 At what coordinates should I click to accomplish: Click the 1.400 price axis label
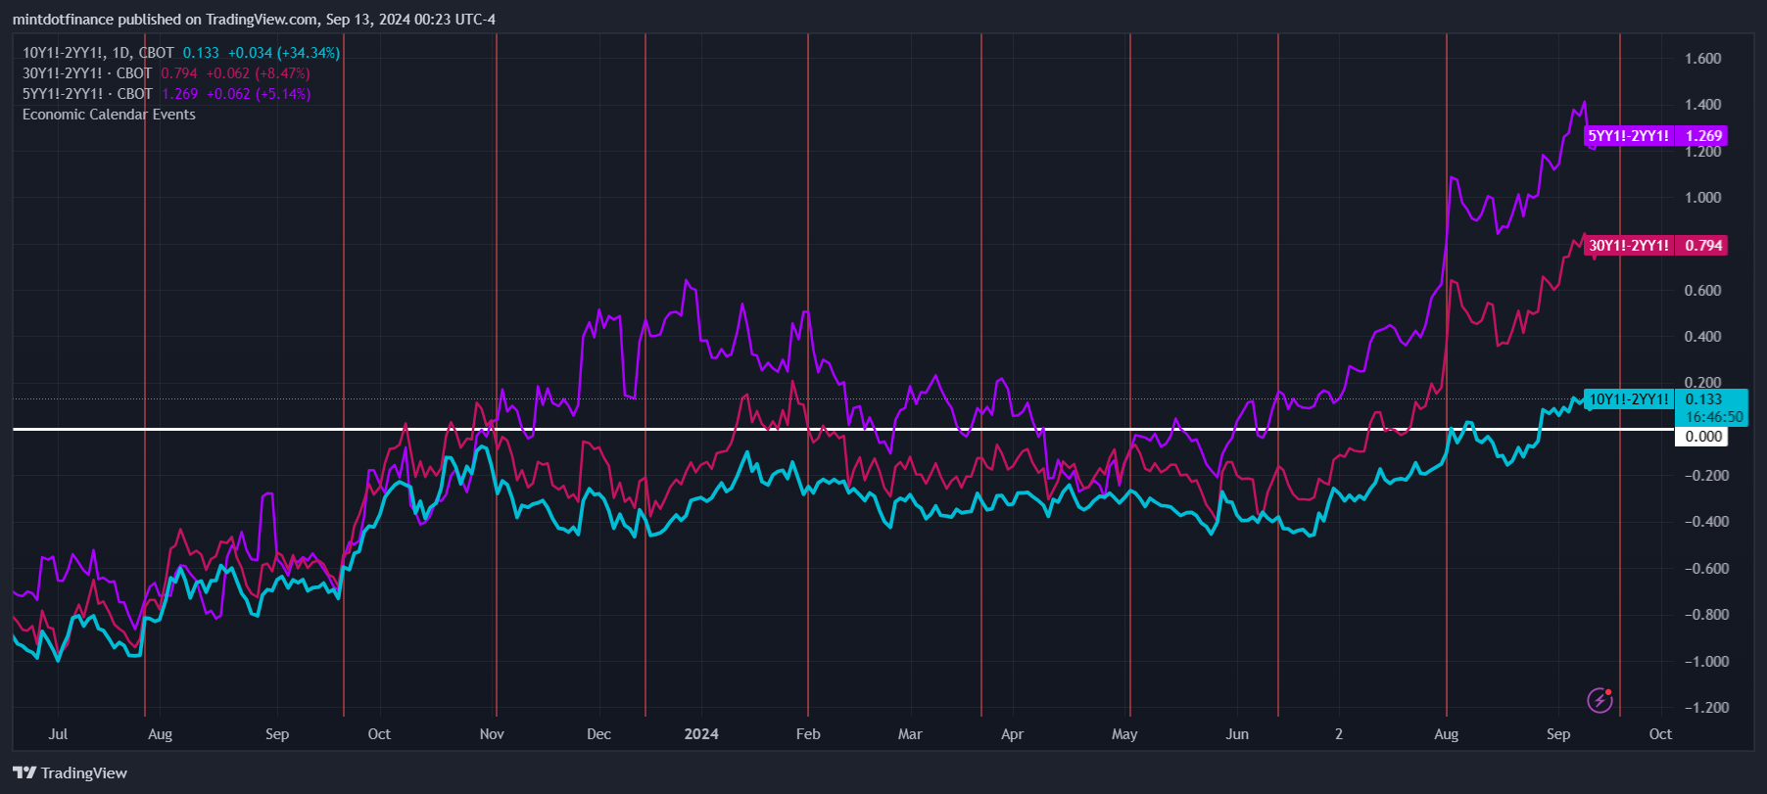pos(1702,105)
